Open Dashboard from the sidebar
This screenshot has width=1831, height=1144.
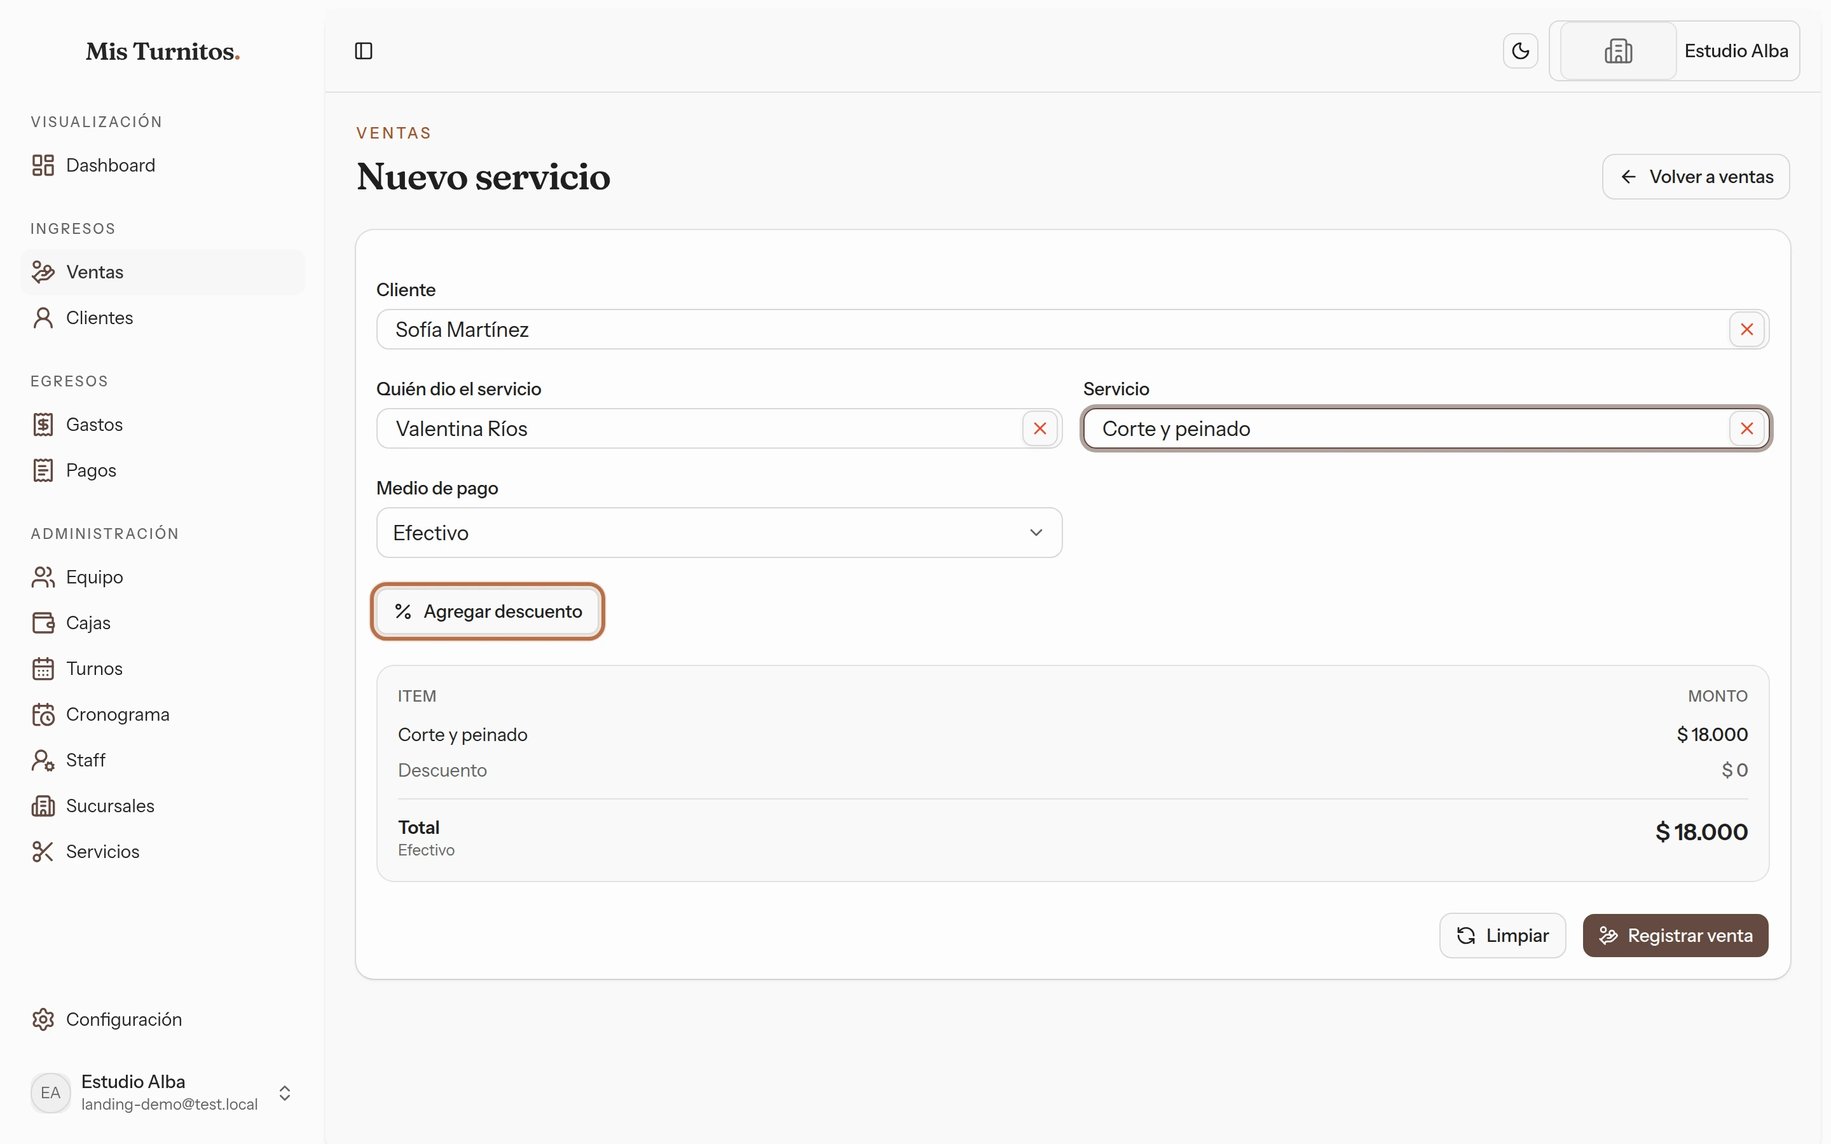[x=163, y=165]
